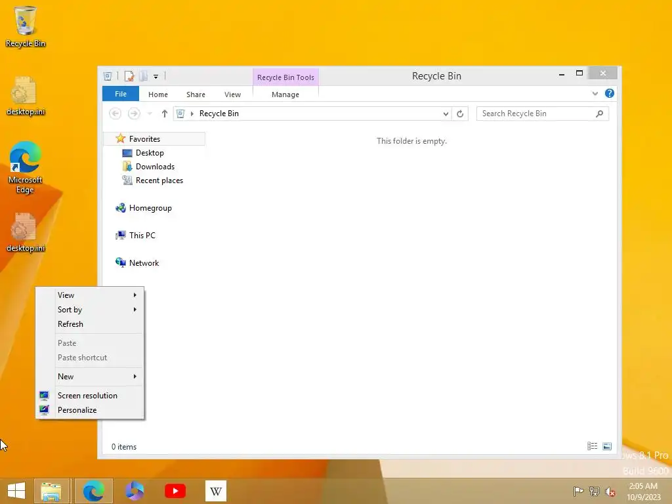Click the "0 items" status bar text
Viewport: 672px width, 504px height.
click(x=124, y=446)
